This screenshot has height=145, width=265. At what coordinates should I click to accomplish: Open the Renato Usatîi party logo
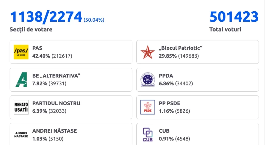21,107
